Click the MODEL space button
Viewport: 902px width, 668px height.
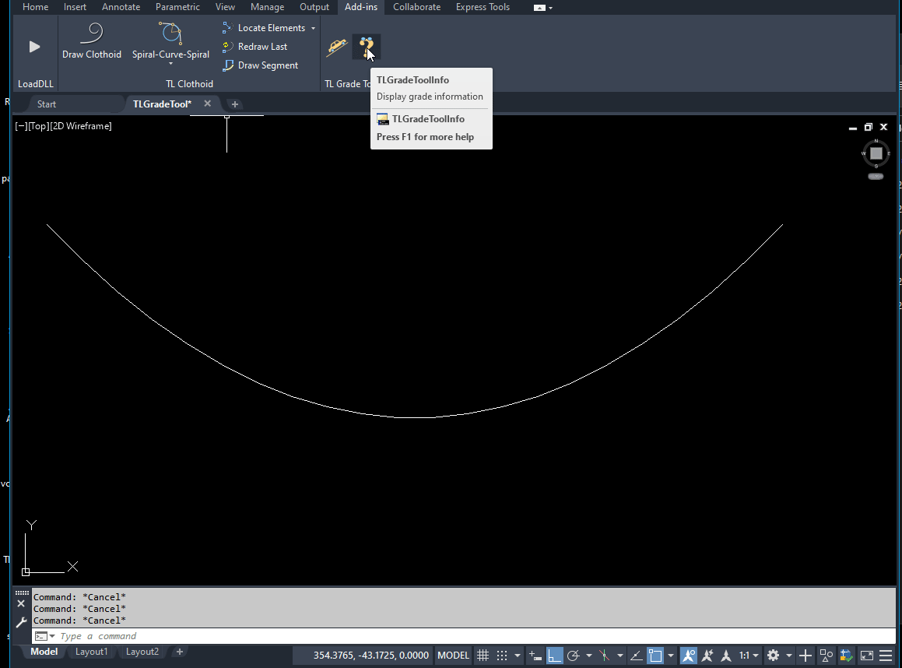pyautogui.click(x=453, y=656)
